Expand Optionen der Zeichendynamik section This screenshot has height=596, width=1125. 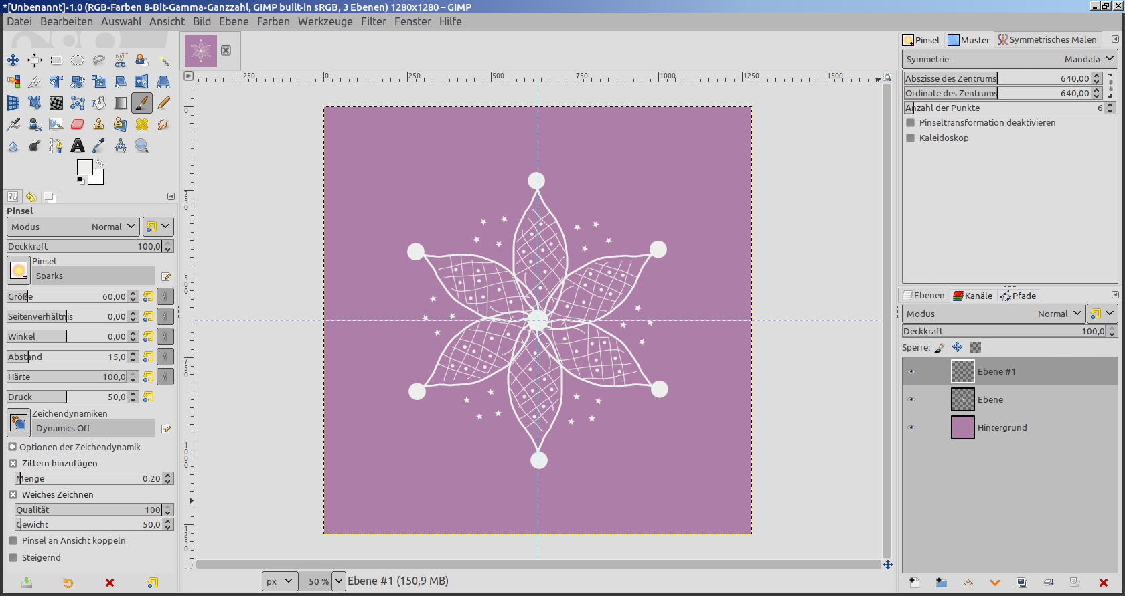[13, 447]
